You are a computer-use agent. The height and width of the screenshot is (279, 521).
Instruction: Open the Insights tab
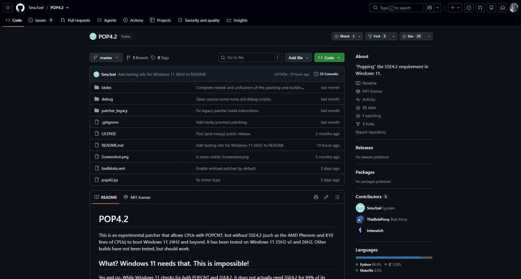237,20
